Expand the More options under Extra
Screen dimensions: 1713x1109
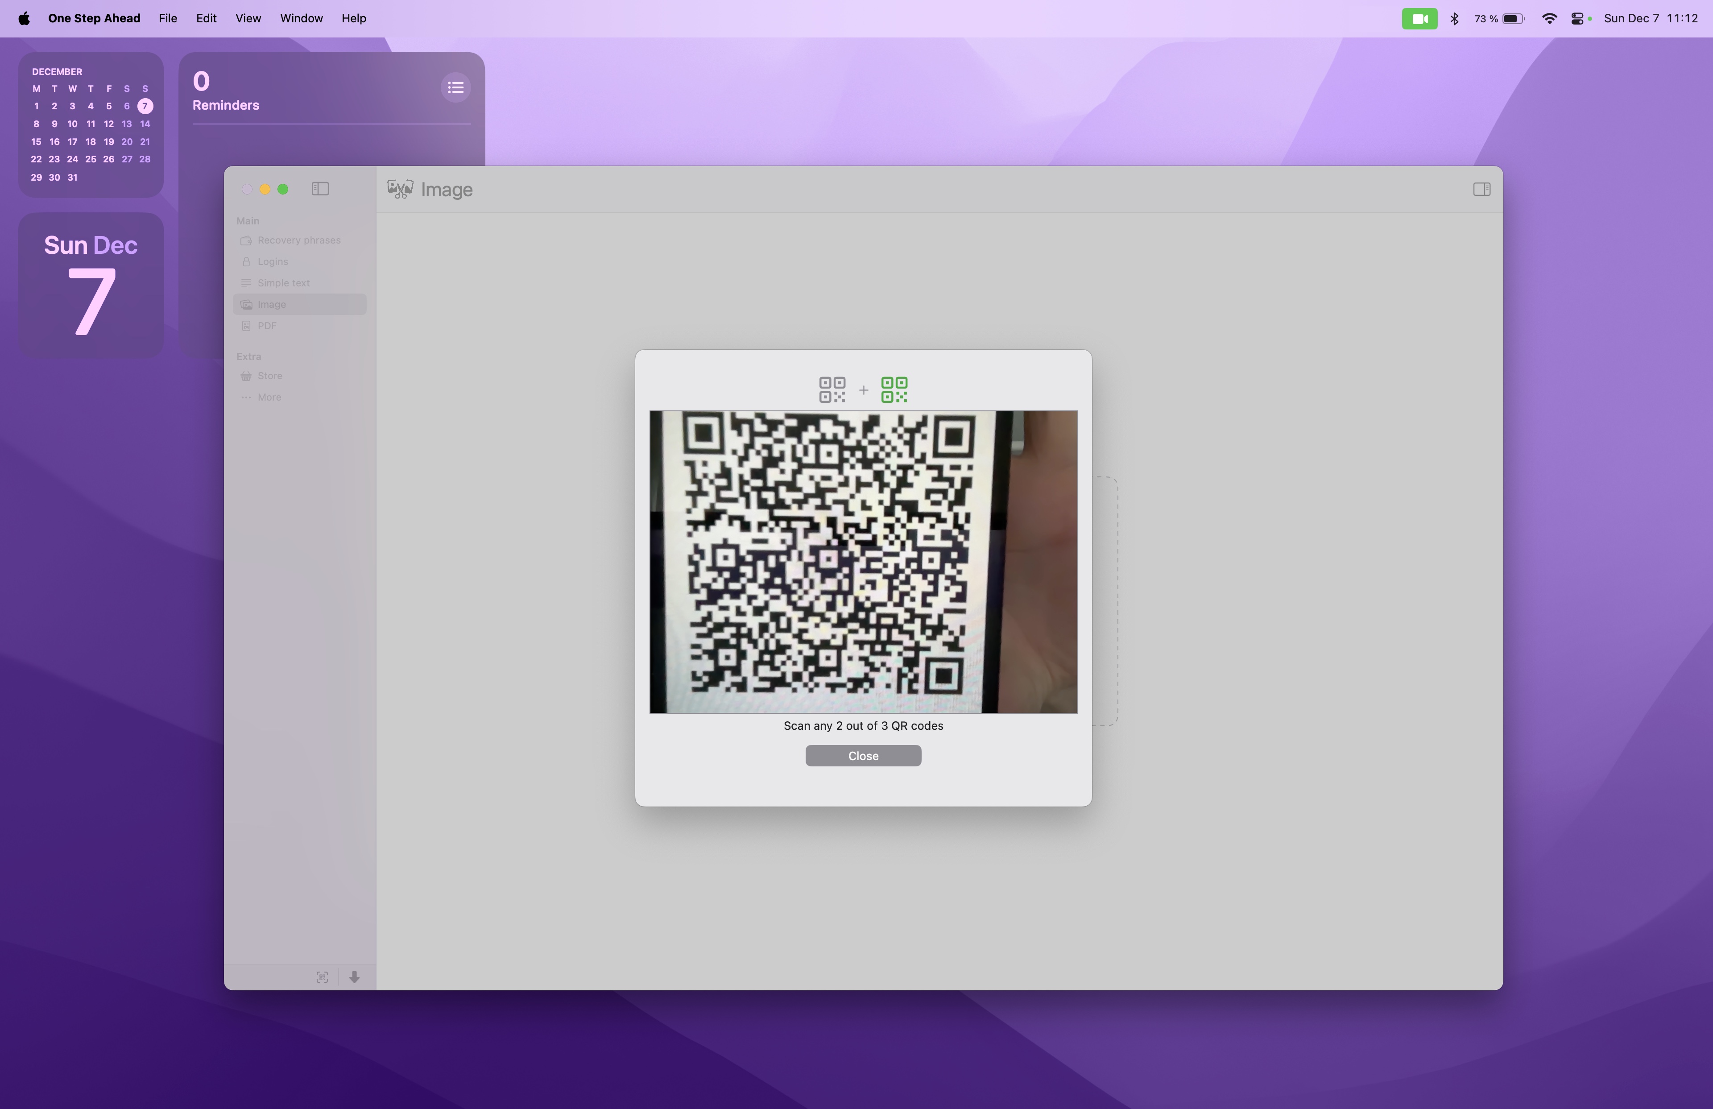[246, 397]
